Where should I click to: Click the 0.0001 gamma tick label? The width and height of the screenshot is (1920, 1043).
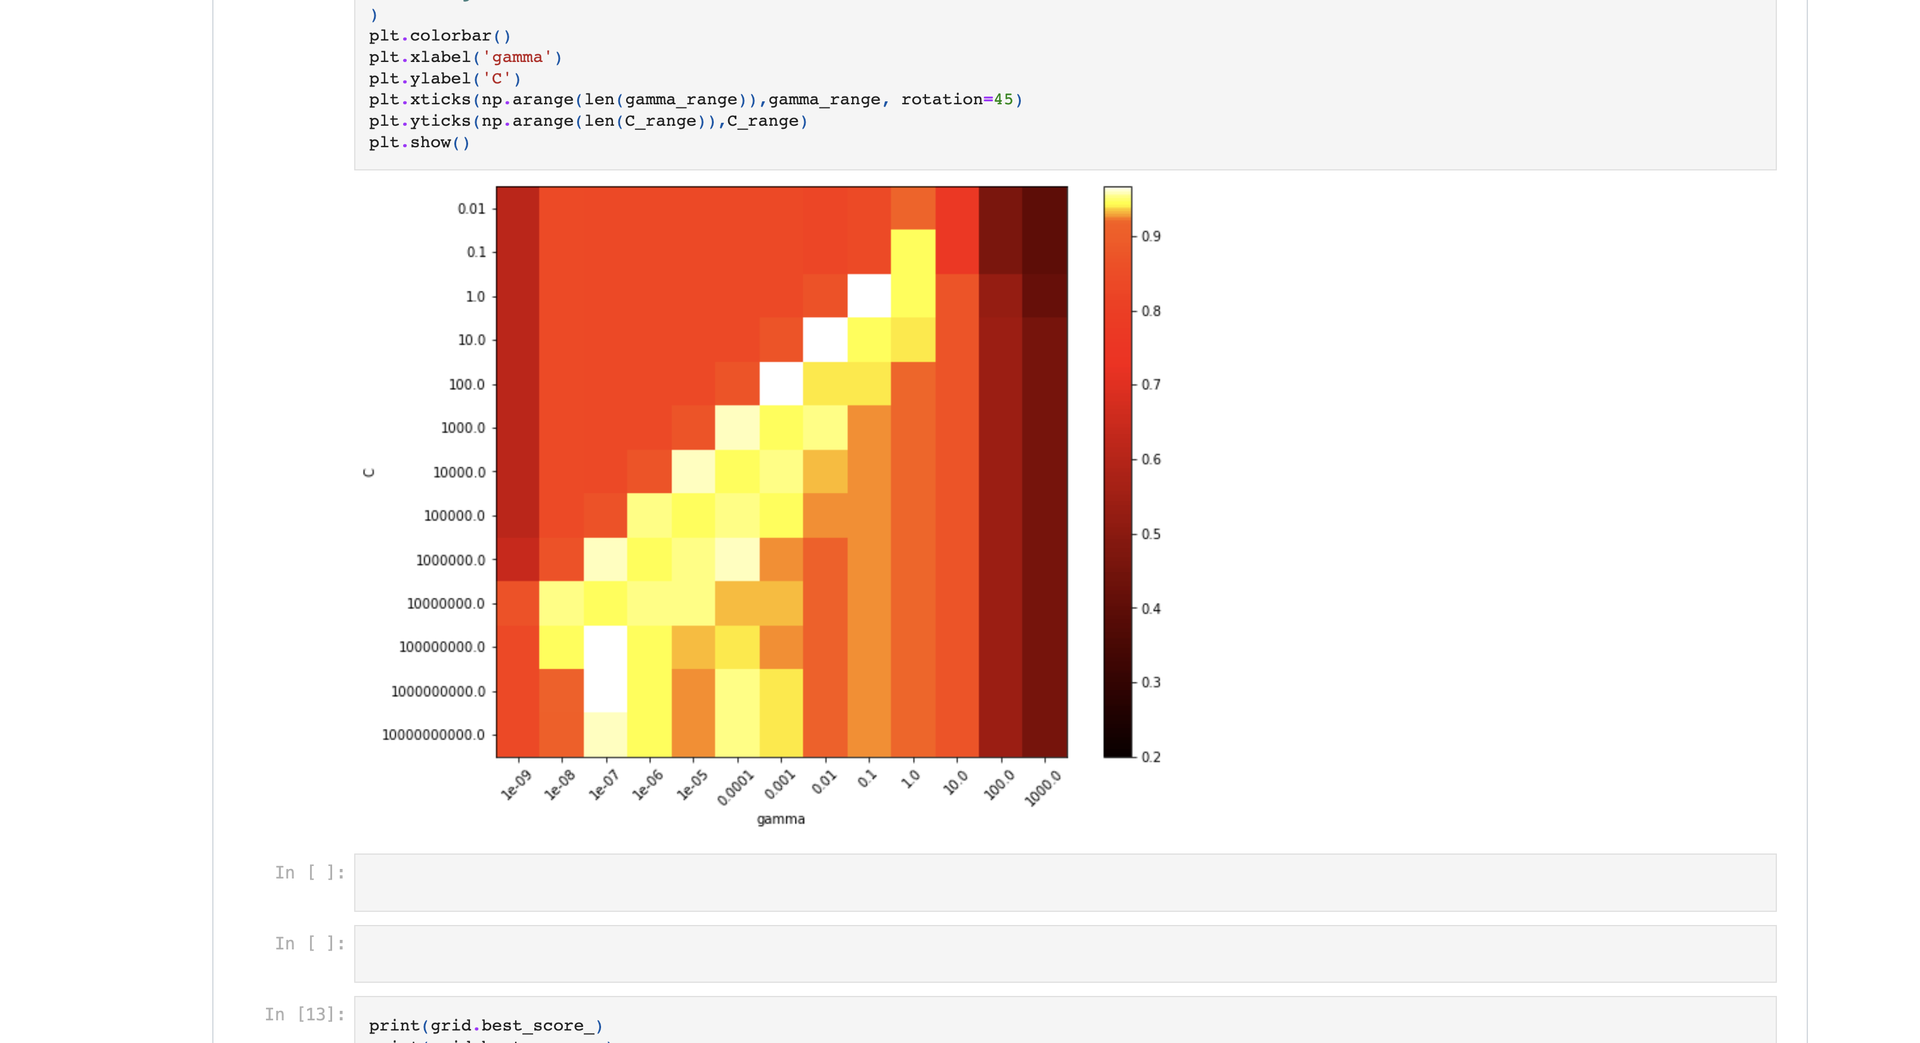(736, 787)
